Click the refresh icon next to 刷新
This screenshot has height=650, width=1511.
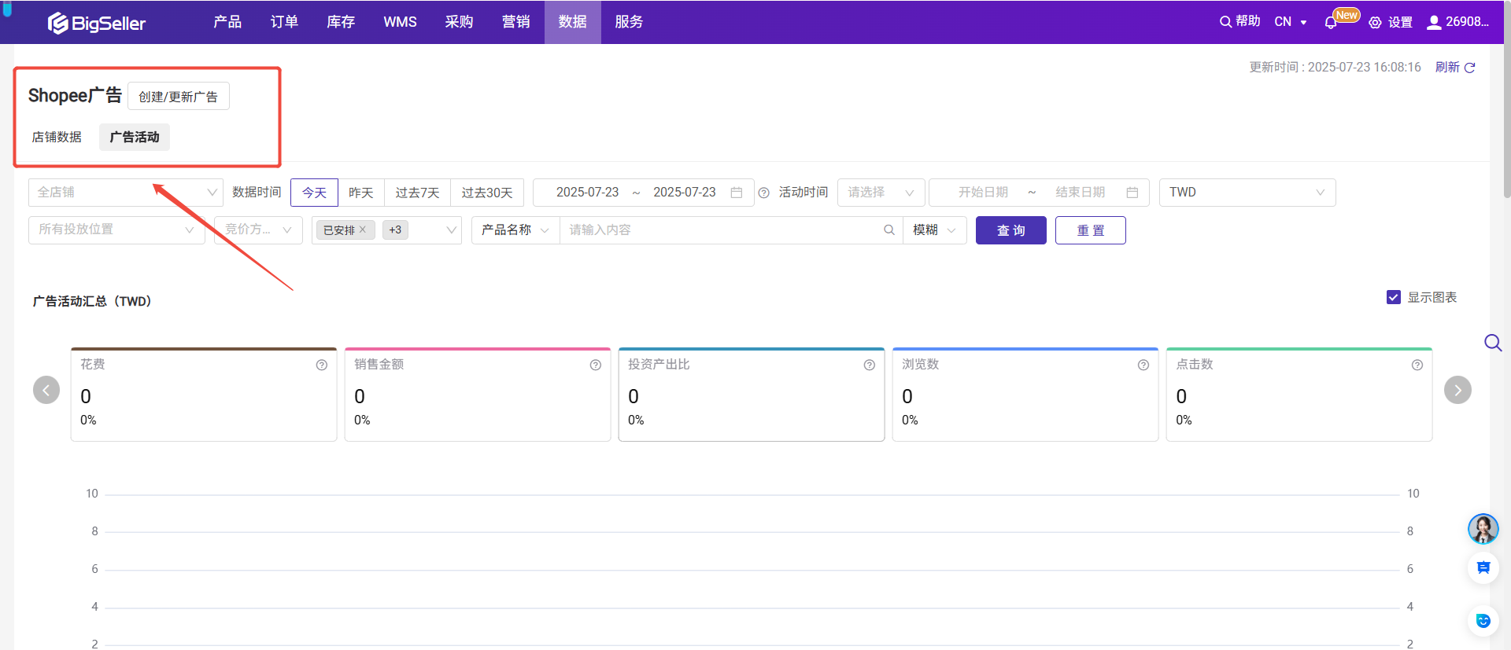[x=1469, y=68]
